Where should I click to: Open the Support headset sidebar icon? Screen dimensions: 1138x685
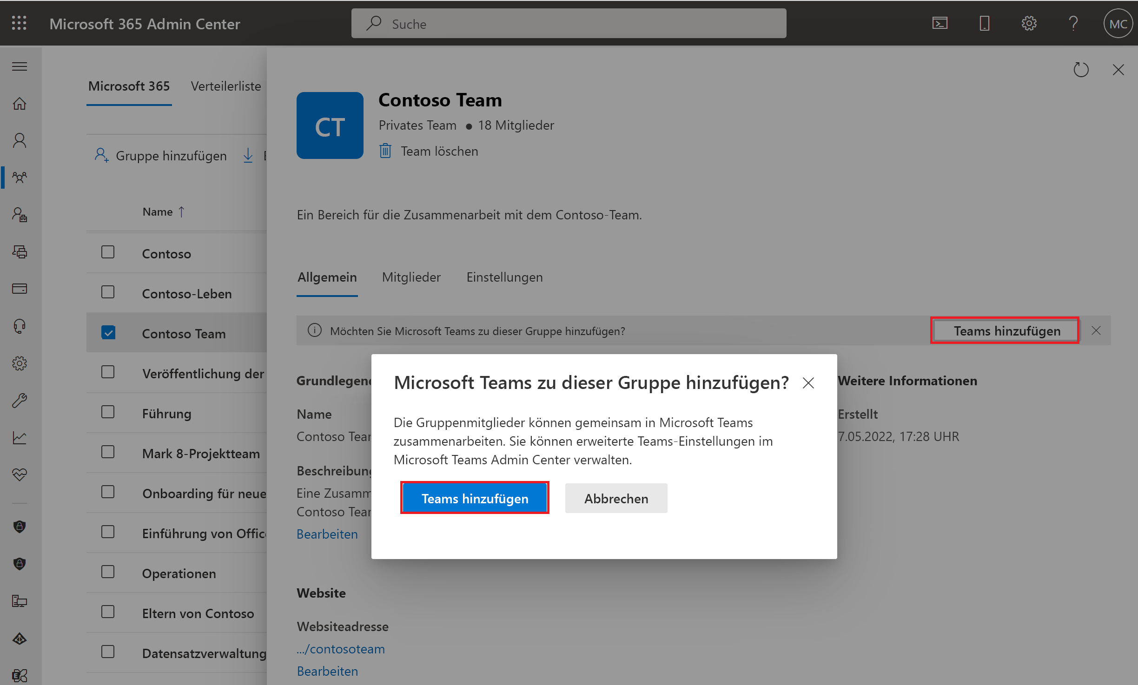click(x=19, y=326)
